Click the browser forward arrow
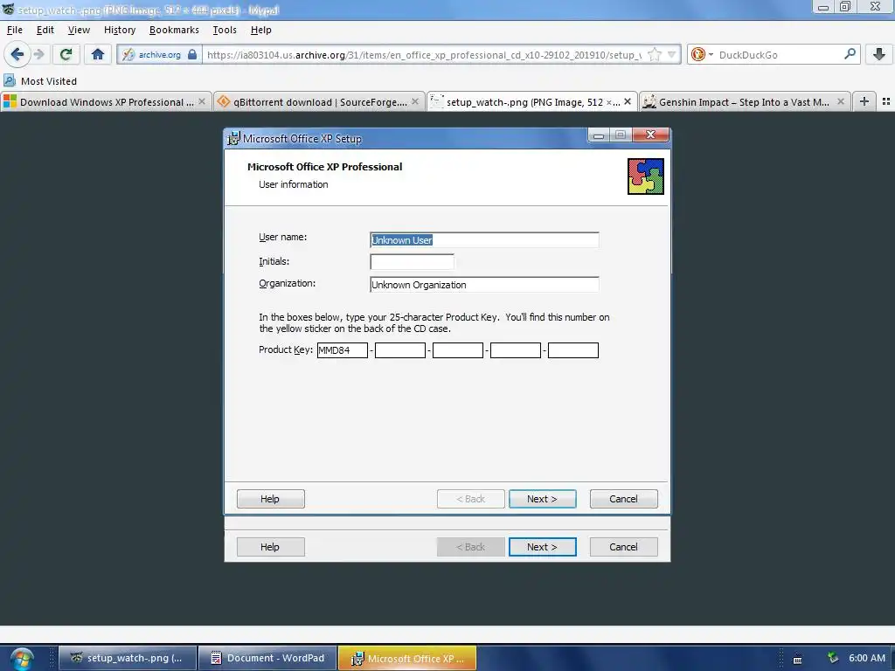This screenshot has height=671, width=895. pyautogui.click(x=38, y=54)
